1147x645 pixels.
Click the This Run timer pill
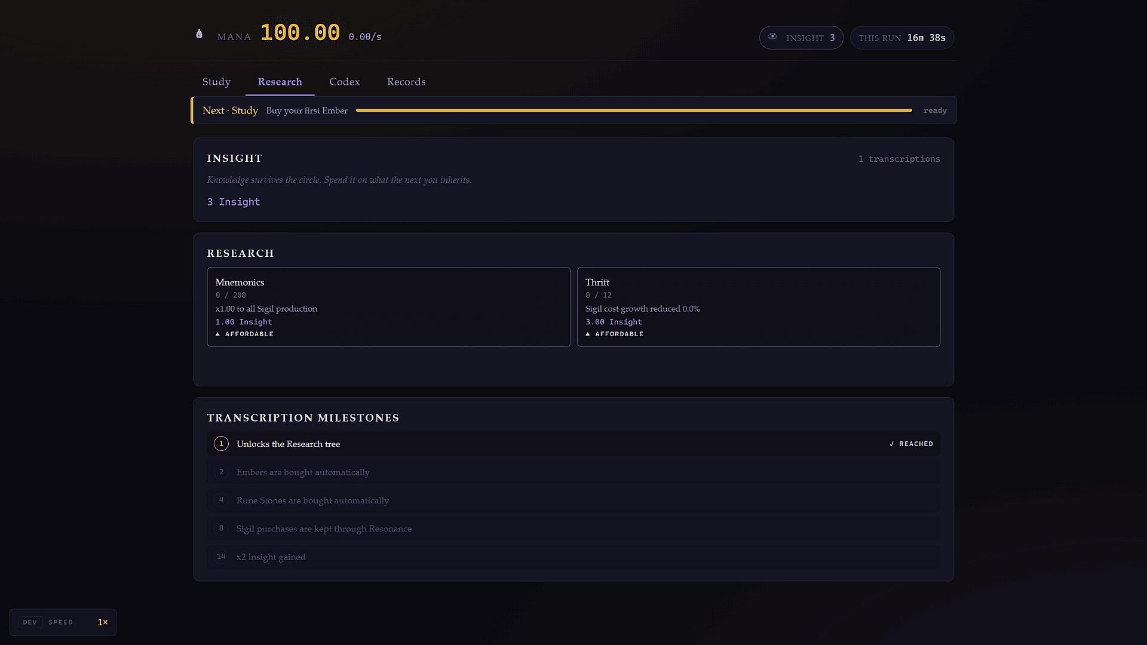pos(902,38)
